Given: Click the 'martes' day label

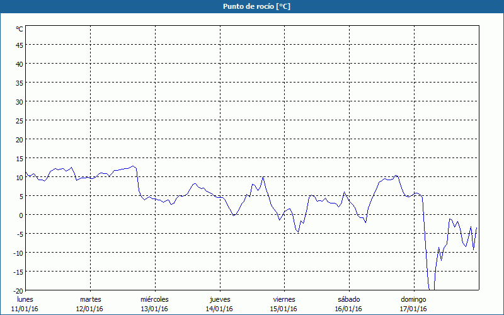Looking at the screenshot, I should click(x=90, y=299).
